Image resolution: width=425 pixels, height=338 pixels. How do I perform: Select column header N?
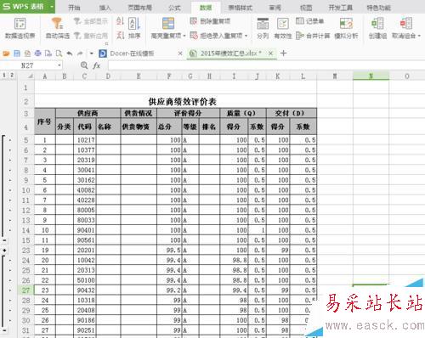(x=371, y=76)
